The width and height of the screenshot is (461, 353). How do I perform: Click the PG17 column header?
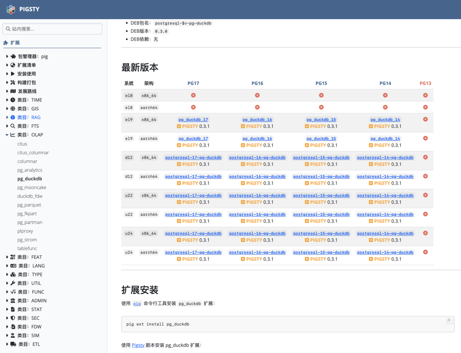click(193, 84)
